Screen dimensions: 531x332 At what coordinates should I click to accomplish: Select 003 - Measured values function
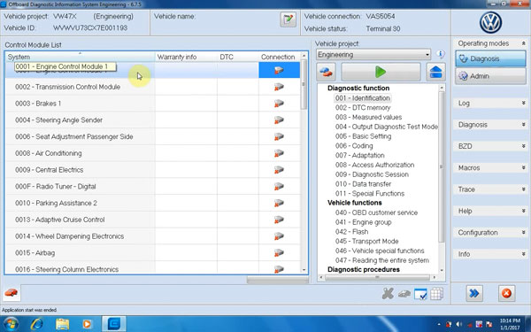[368, 117]
